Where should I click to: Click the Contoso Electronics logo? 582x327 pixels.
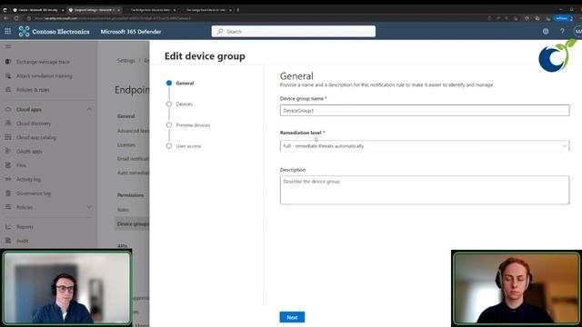coord(25,32)
